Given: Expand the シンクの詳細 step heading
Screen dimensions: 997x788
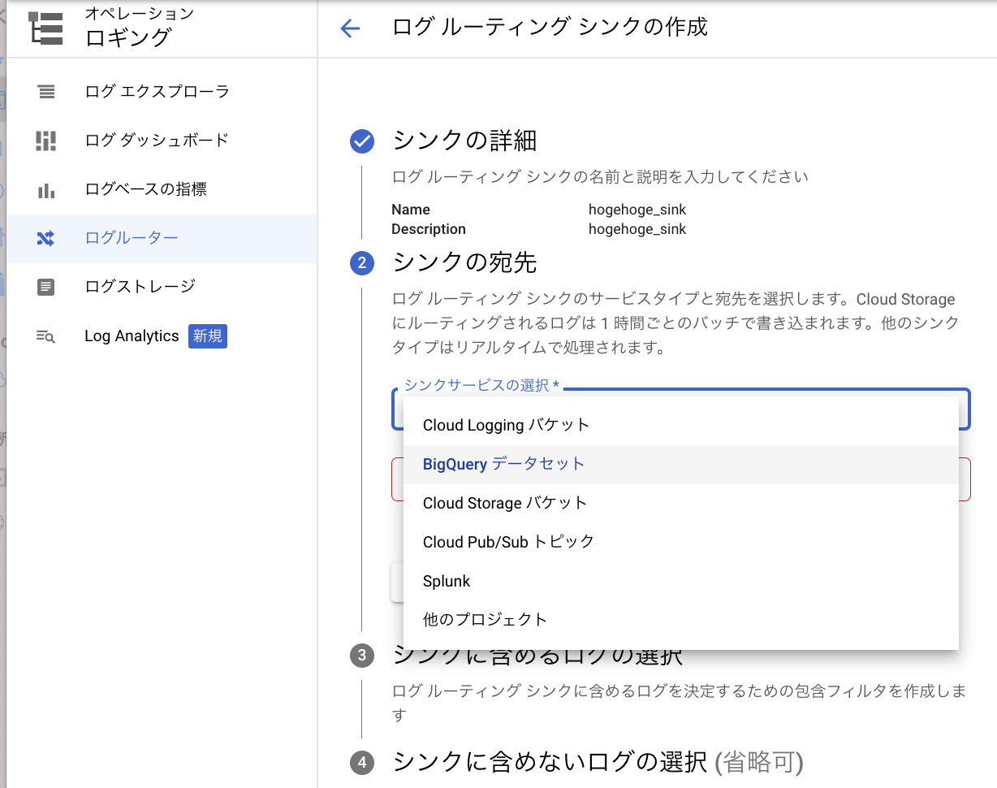Looking at the screenshot, I should coord(464,141).
